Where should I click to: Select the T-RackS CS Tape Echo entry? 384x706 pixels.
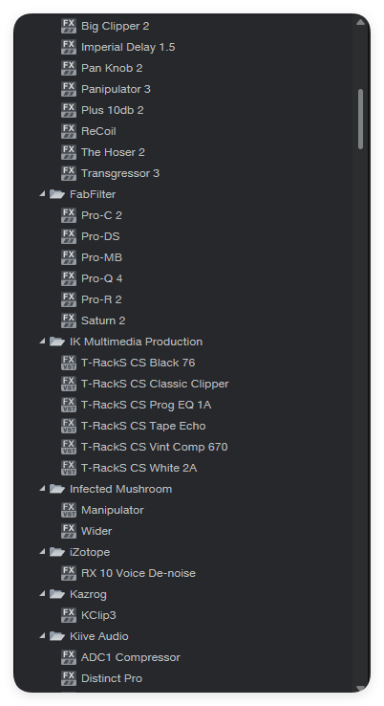point(143,426)
